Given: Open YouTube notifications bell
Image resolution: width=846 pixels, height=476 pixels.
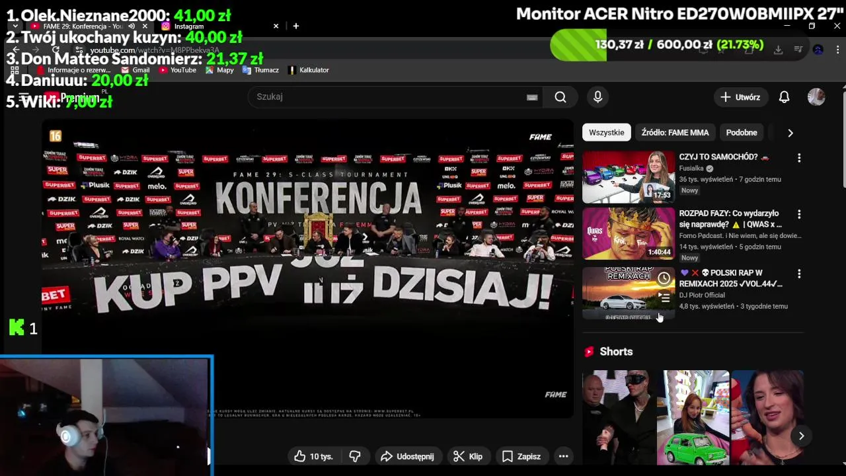Looking at the screenshot, I should pos(784,97).
